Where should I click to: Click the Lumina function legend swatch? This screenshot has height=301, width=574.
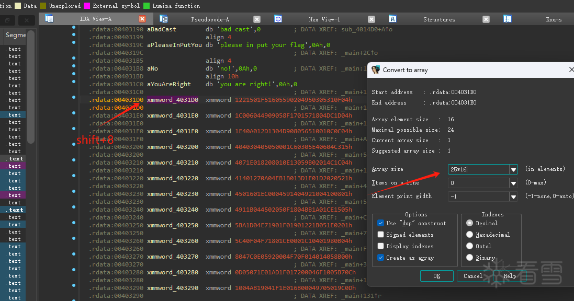(147, 6)
